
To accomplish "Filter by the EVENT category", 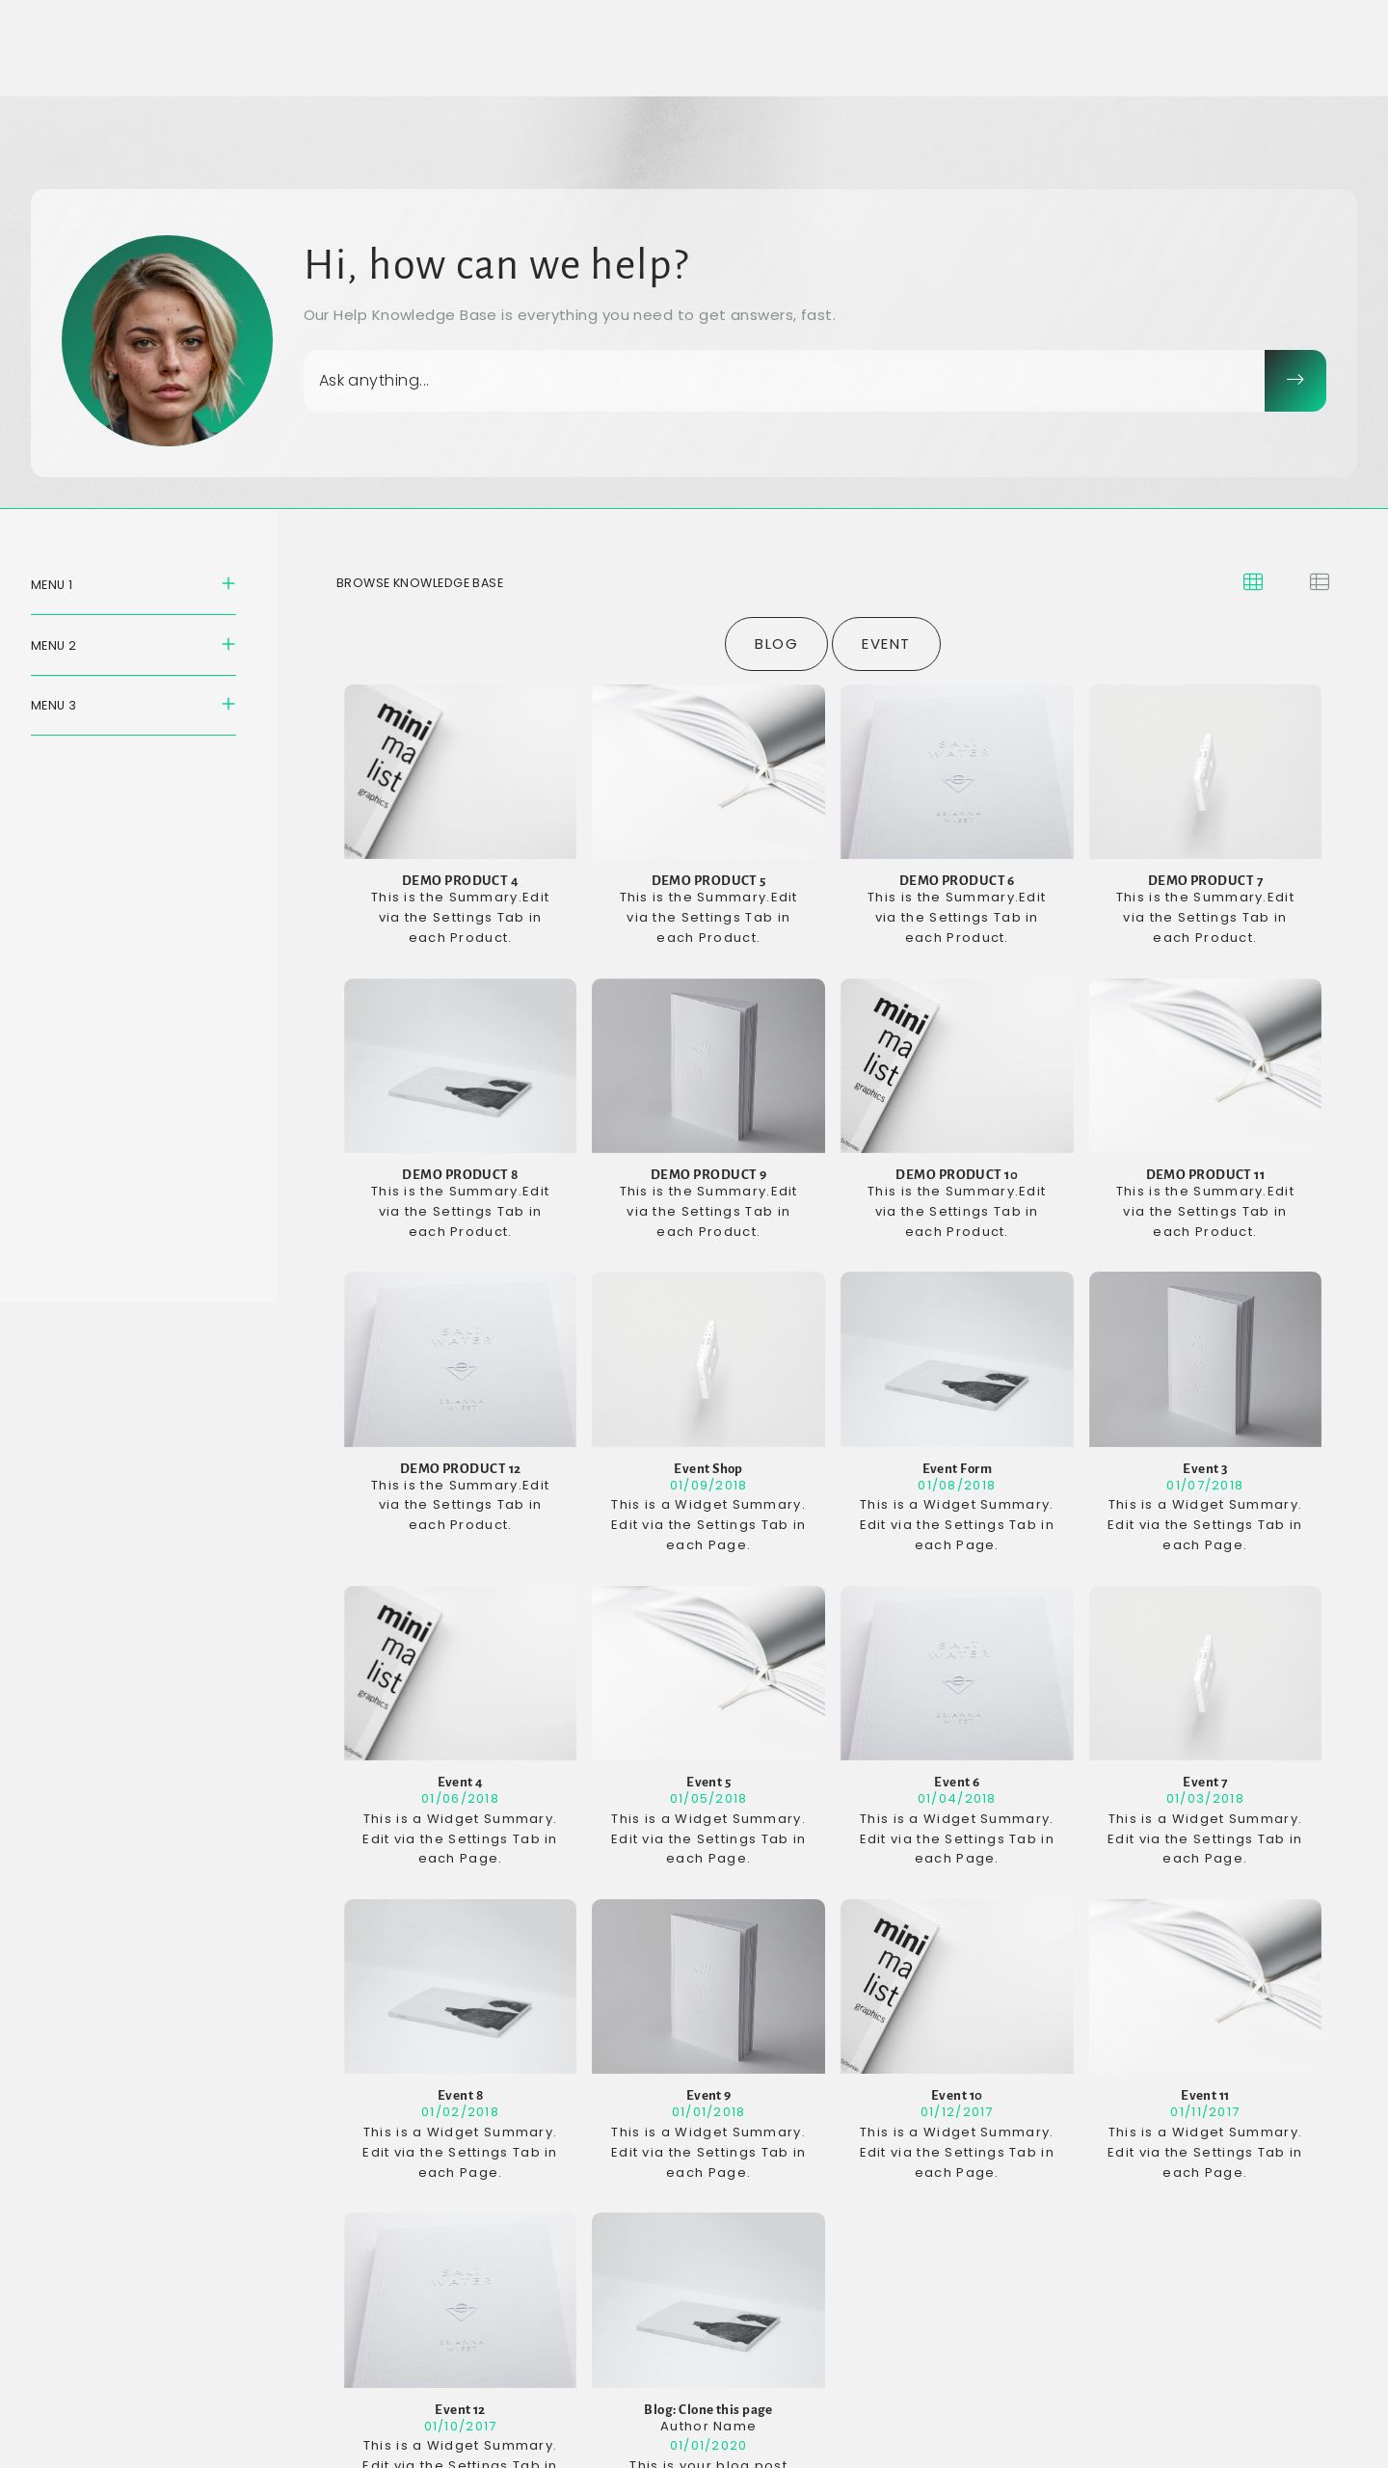I will pos(886,644).
